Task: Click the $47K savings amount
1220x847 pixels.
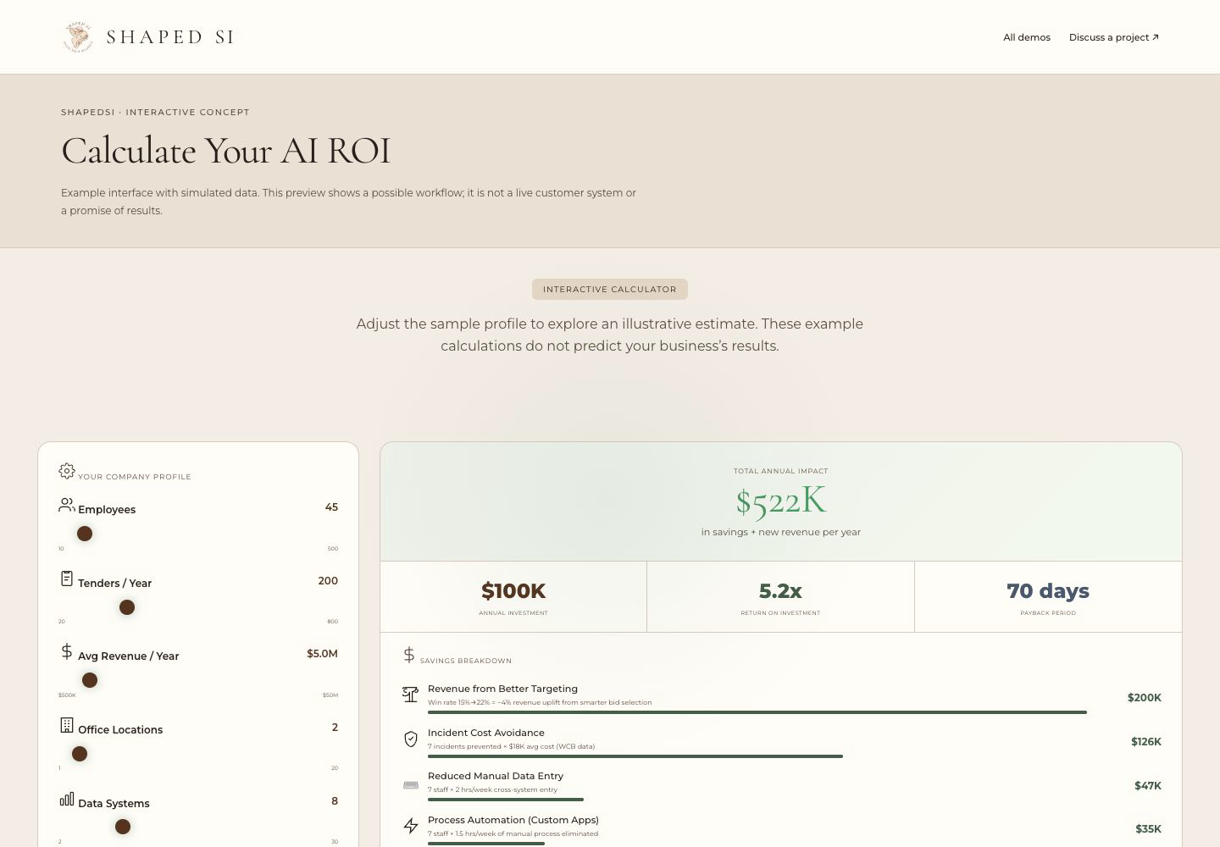Action: point(1148,786)
